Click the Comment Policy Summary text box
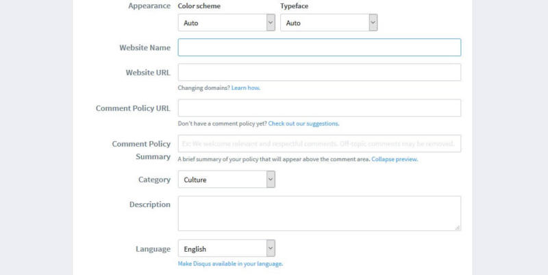The height and width of the screenshot is (275, 548). click(x=319, y=144)
